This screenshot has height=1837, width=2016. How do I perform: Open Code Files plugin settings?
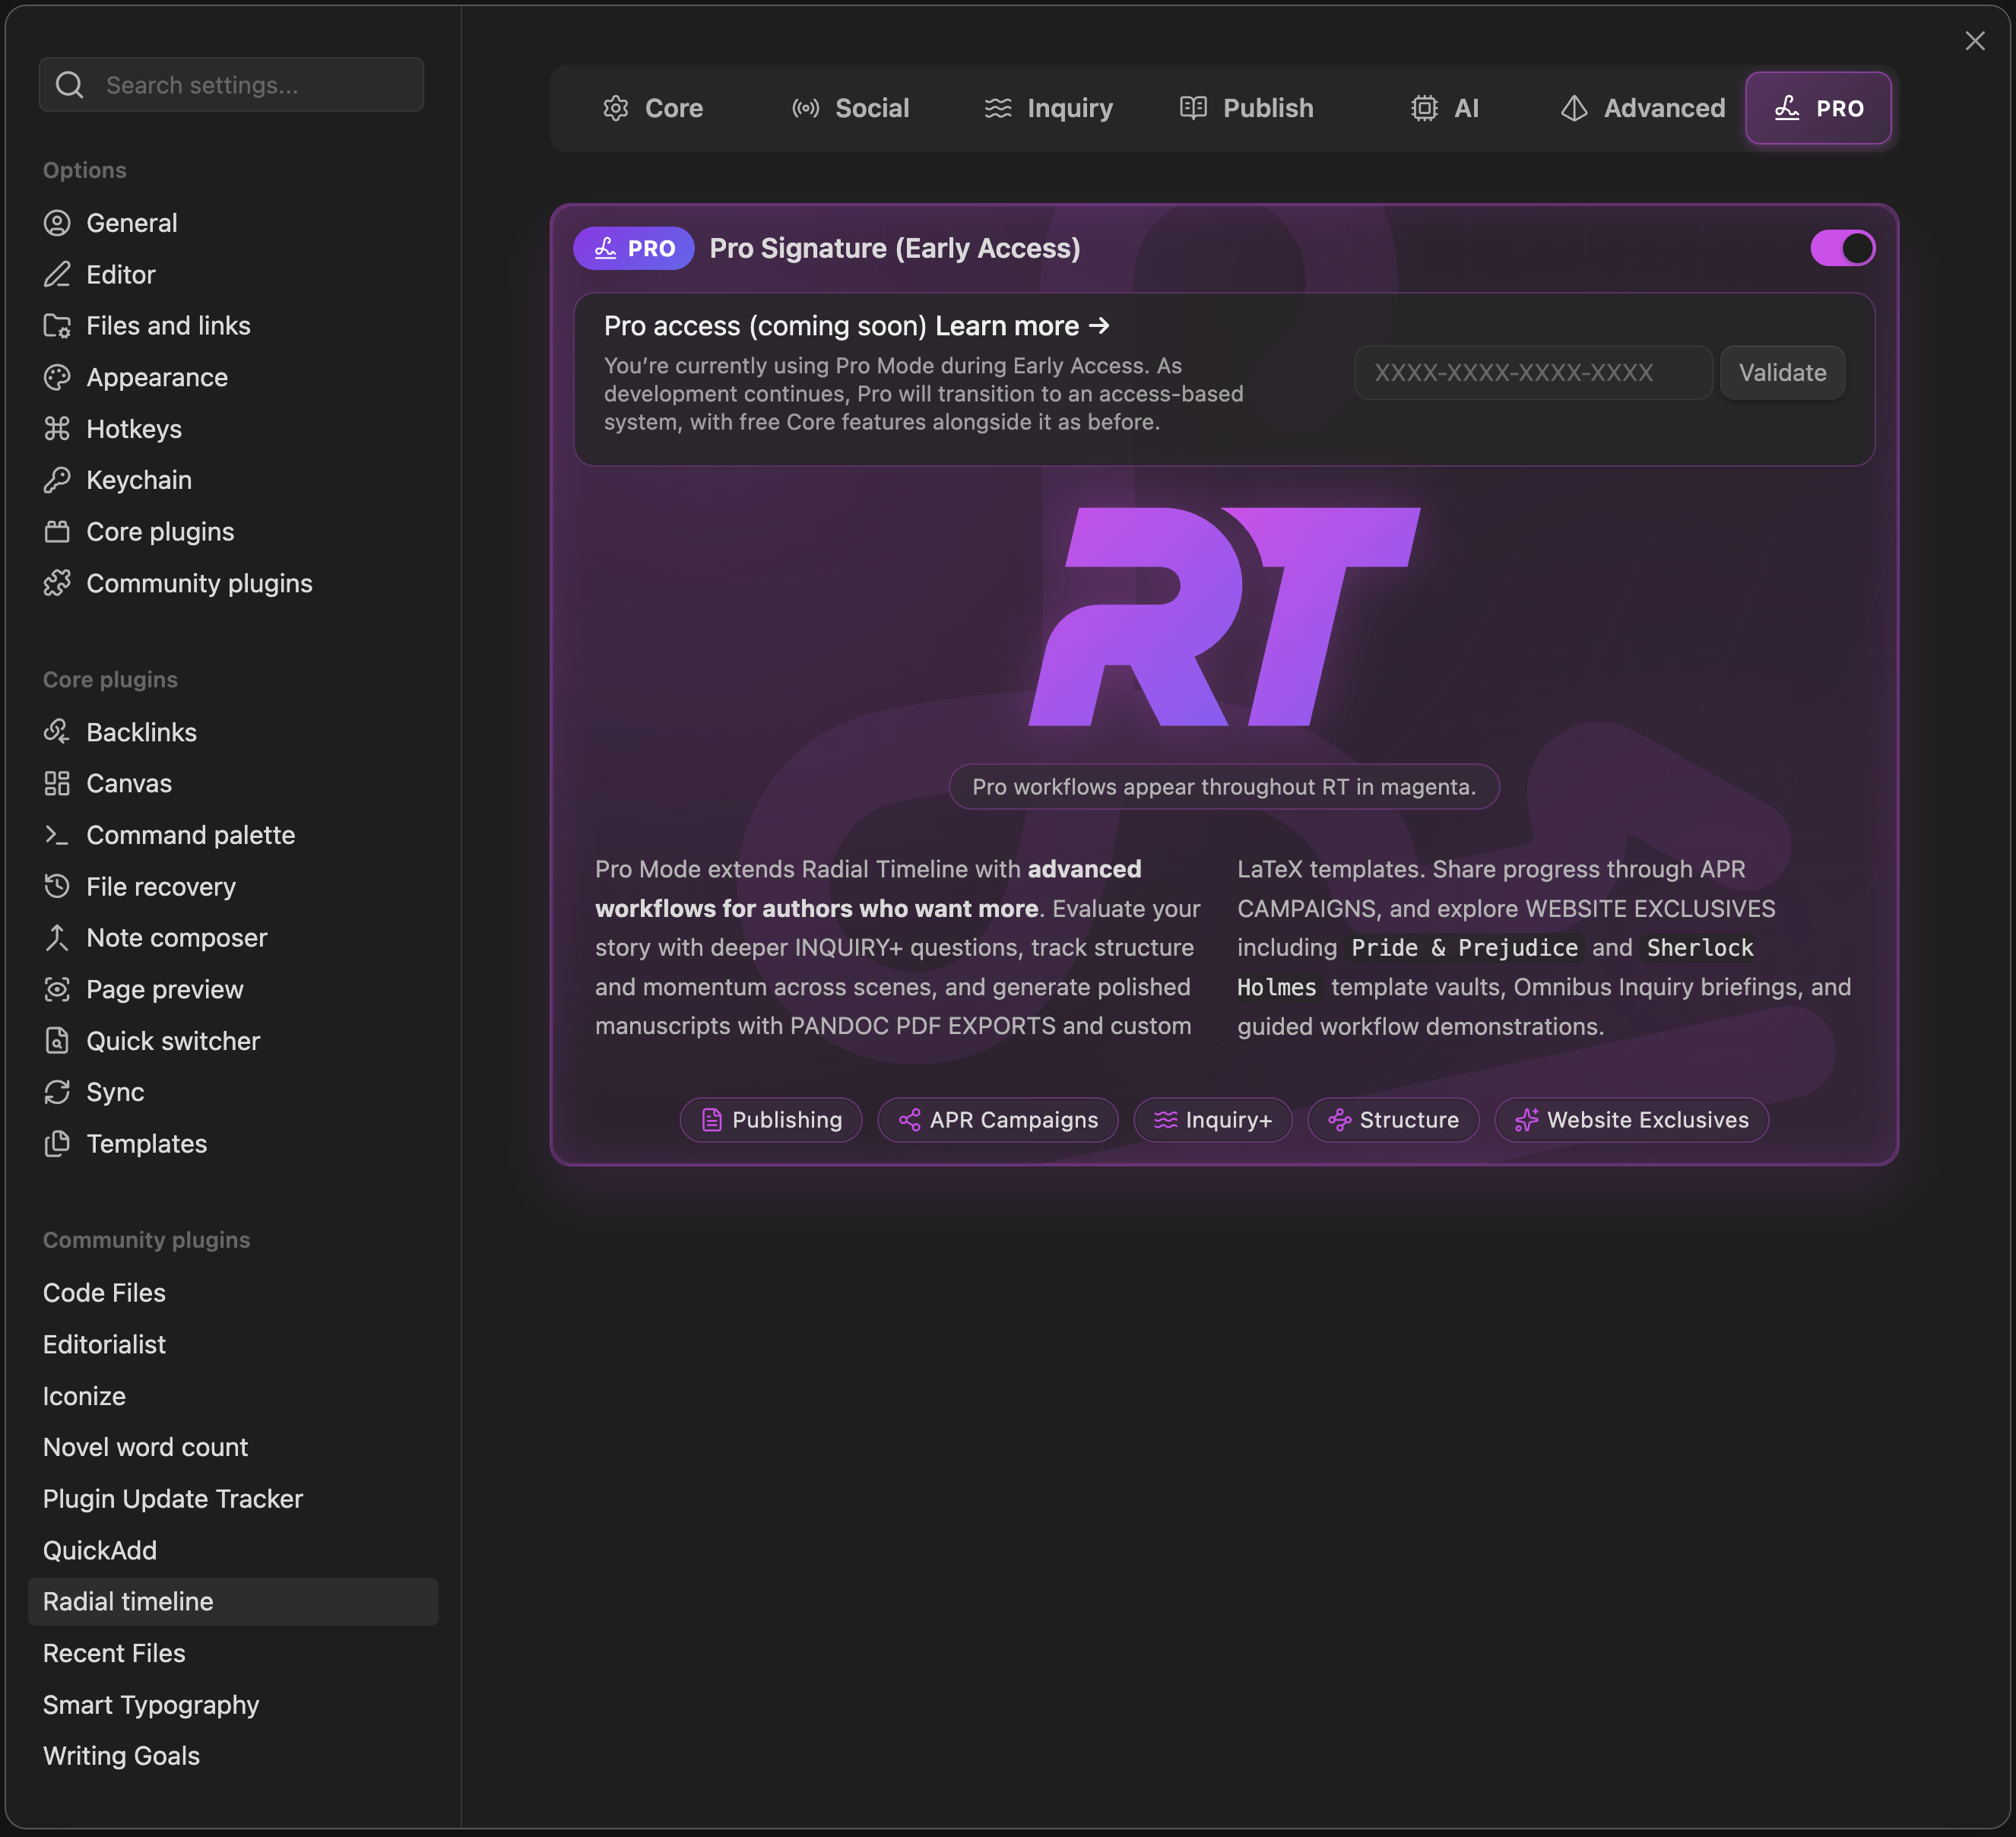tap(233, 1293)
